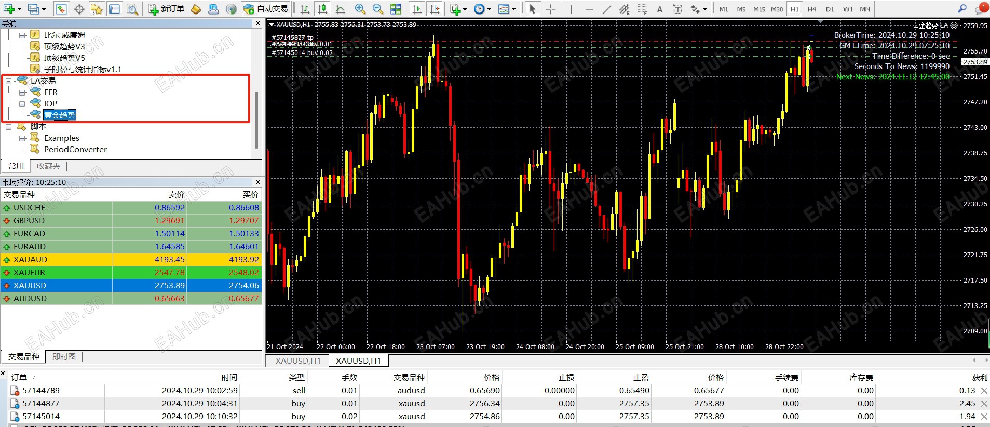The width and height of the screenshot is (990, 427).
Task: Close the 导航 navigator panel
Action: pos(258,23)
